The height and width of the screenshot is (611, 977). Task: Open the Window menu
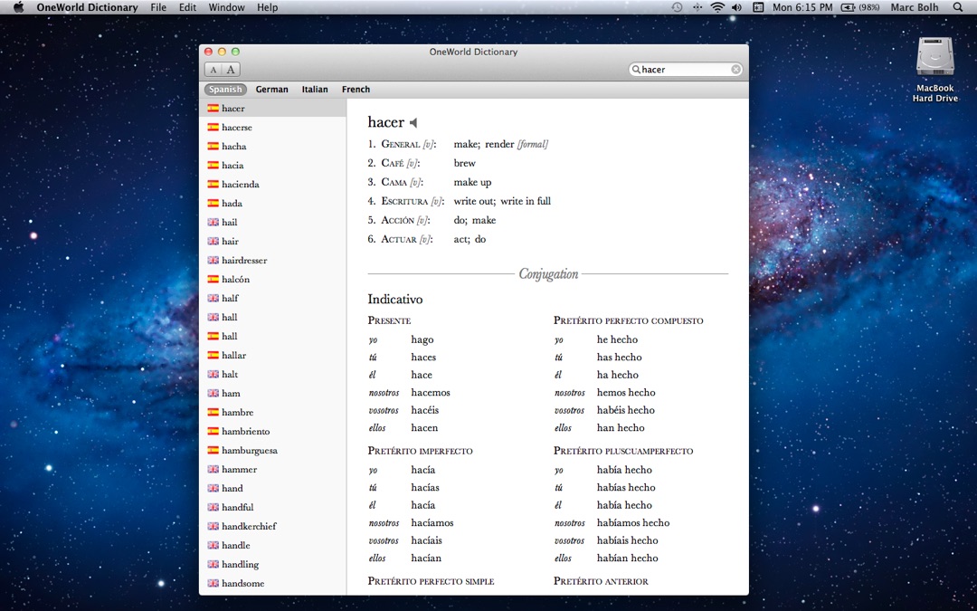coord(226,7)
